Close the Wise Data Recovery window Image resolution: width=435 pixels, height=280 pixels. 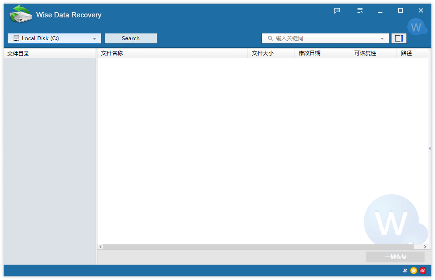pyautogui.click(x=421, y=10)
